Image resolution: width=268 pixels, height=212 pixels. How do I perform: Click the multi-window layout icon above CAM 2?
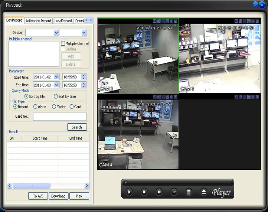coord(159,21)
